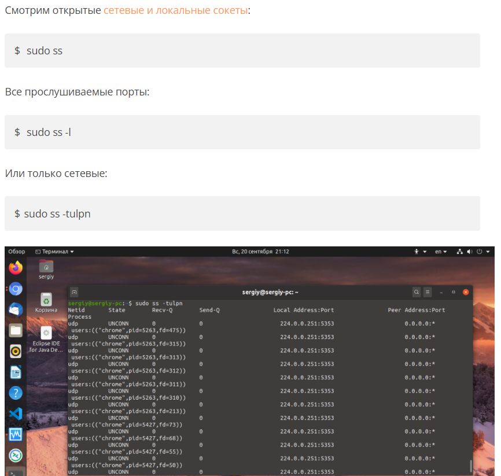
Task: Open a new terminal tab button
Action: (74, 292)
